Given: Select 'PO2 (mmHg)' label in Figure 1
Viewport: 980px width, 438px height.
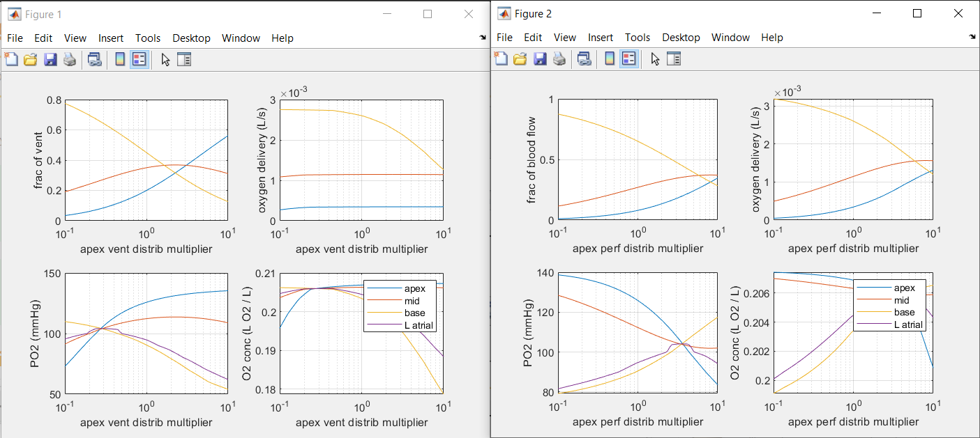Looking at the screenshot, I should [36, 334].
